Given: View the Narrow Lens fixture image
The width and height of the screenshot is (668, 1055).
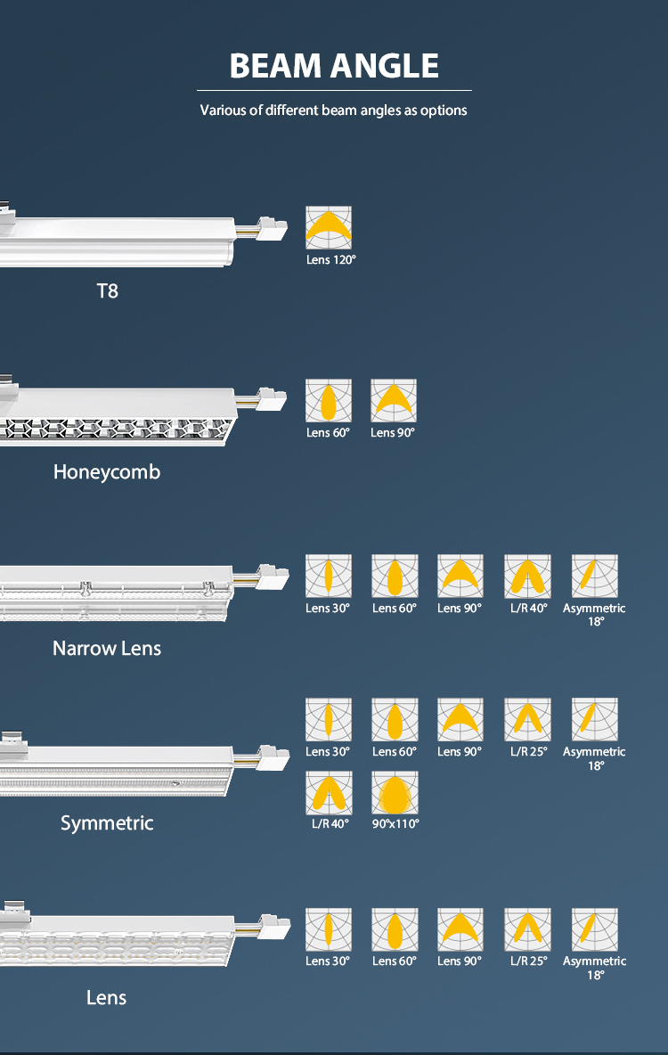Looking at the screenshot, I should click(x=134, y=590).
